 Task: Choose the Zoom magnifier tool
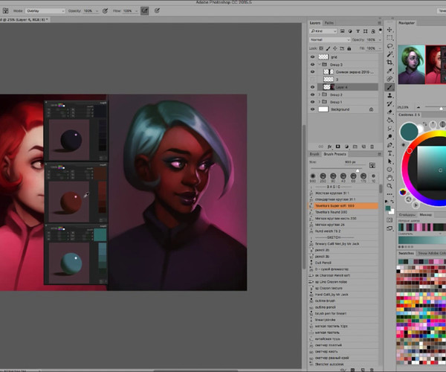(390, 187)
